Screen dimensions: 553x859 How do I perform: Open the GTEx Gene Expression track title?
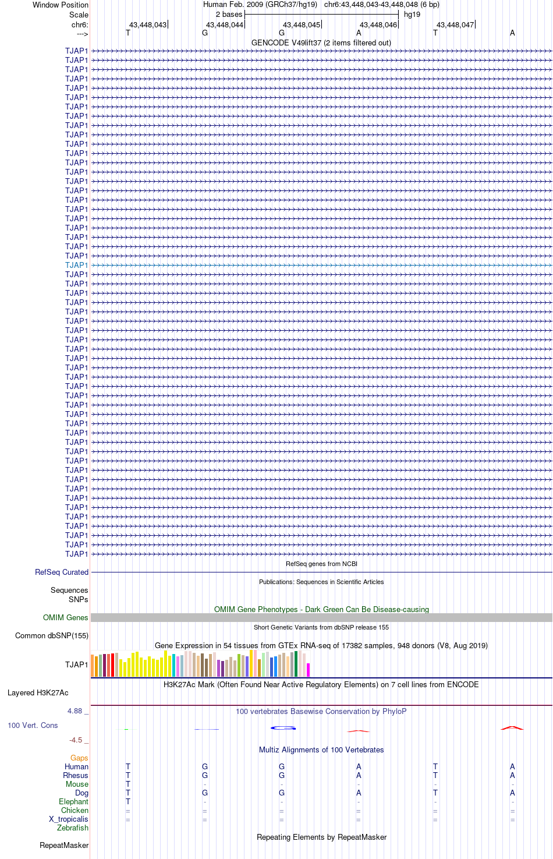click(x=321, y=645)
